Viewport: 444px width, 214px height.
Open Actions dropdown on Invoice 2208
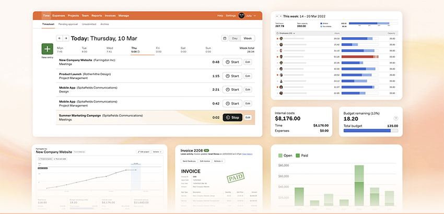coord(218,161)
